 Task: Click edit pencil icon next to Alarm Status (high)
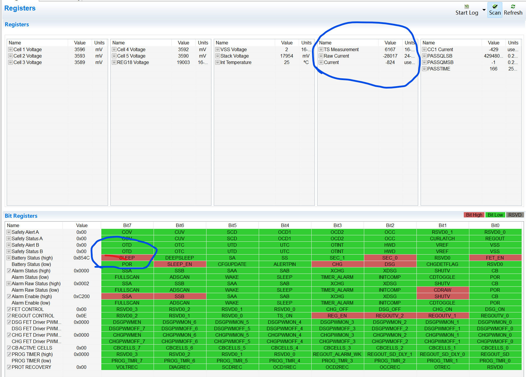click(x=9, y=271)
